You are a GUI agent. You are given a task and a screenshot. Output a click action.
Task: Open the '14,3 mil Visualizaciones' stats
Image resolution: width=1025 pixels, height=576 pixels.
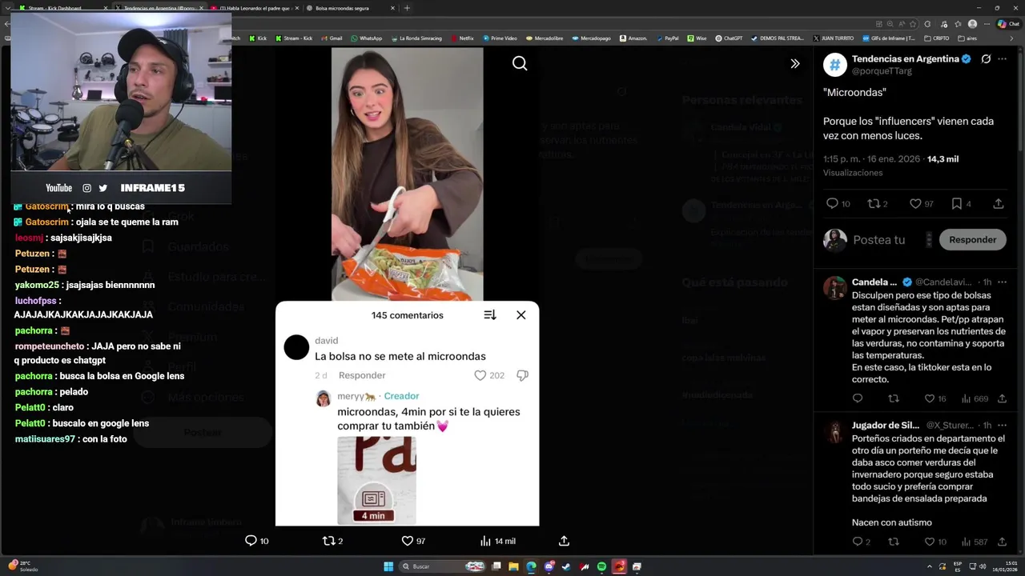pos(890,166)
